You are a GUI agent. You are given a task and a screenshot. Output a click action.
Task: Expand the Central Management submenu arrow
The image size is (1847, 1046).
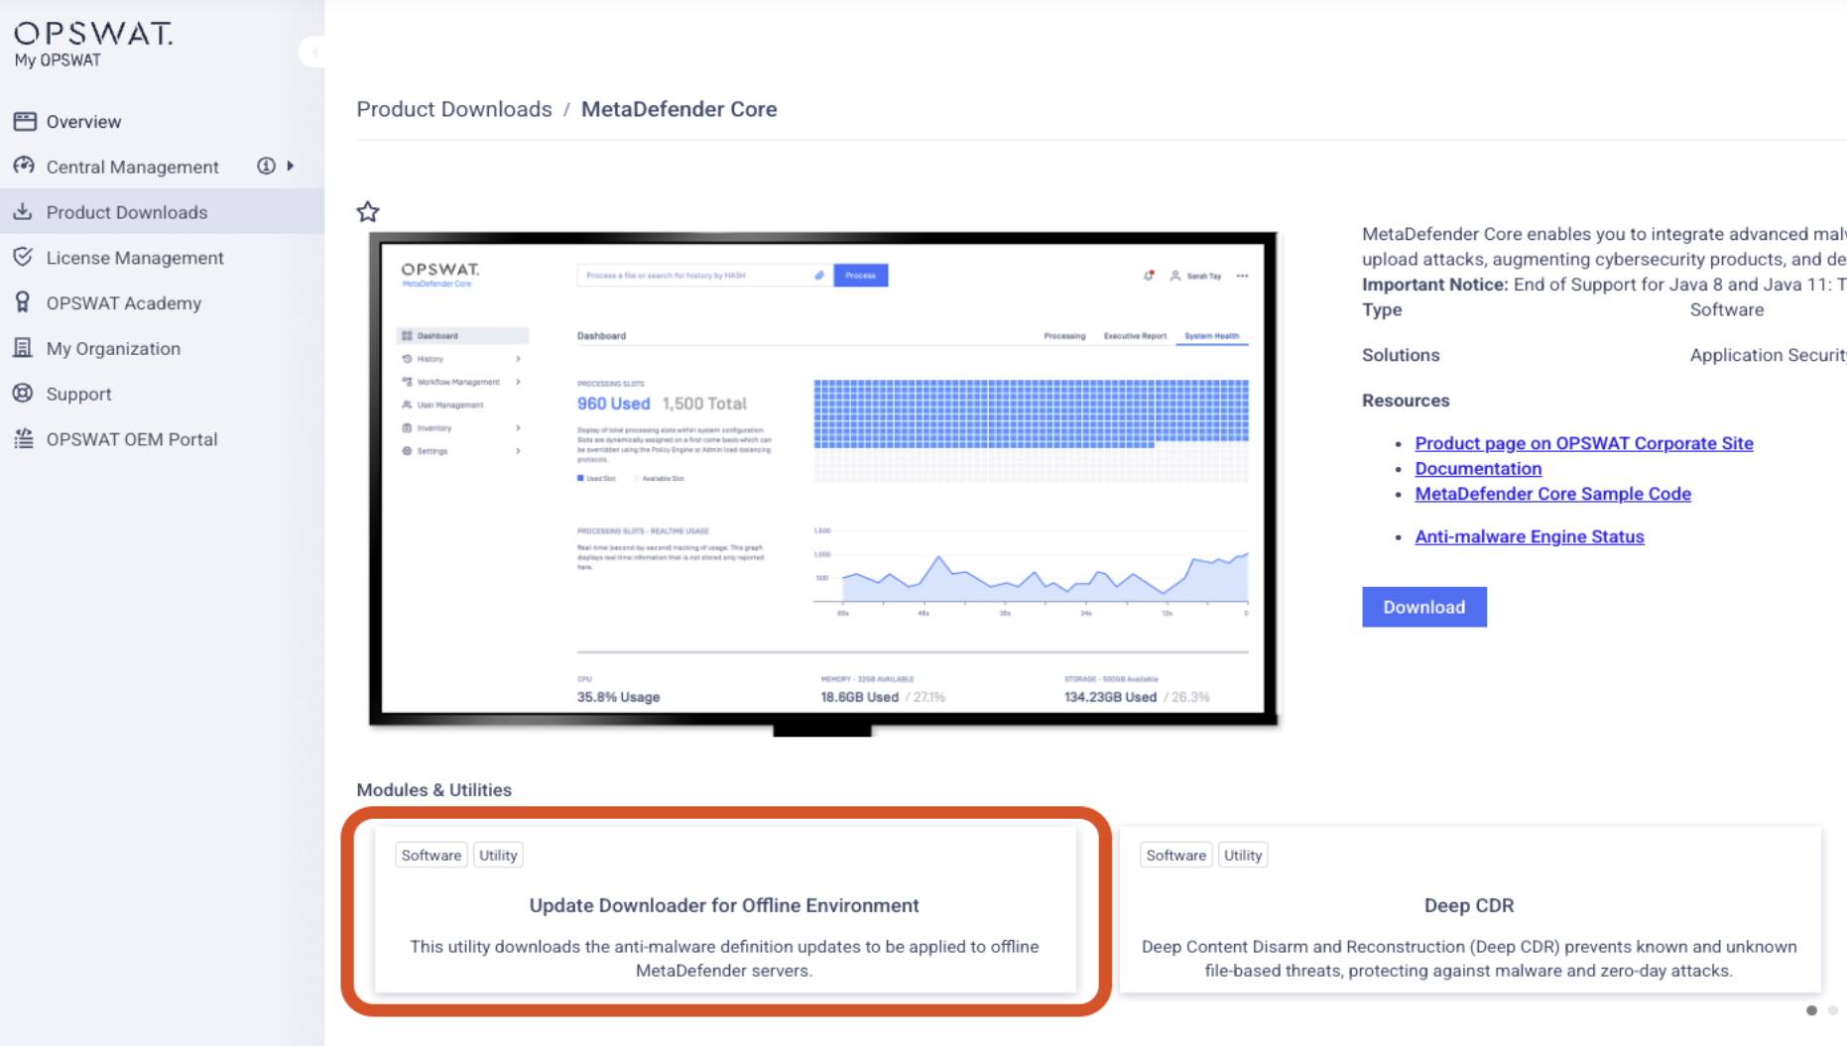291,166
